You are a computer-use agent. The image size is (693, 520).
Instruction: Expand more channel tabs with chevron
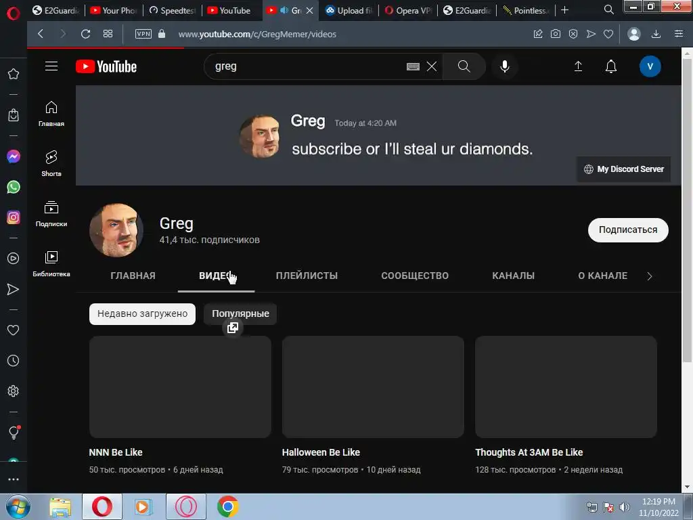650,276
